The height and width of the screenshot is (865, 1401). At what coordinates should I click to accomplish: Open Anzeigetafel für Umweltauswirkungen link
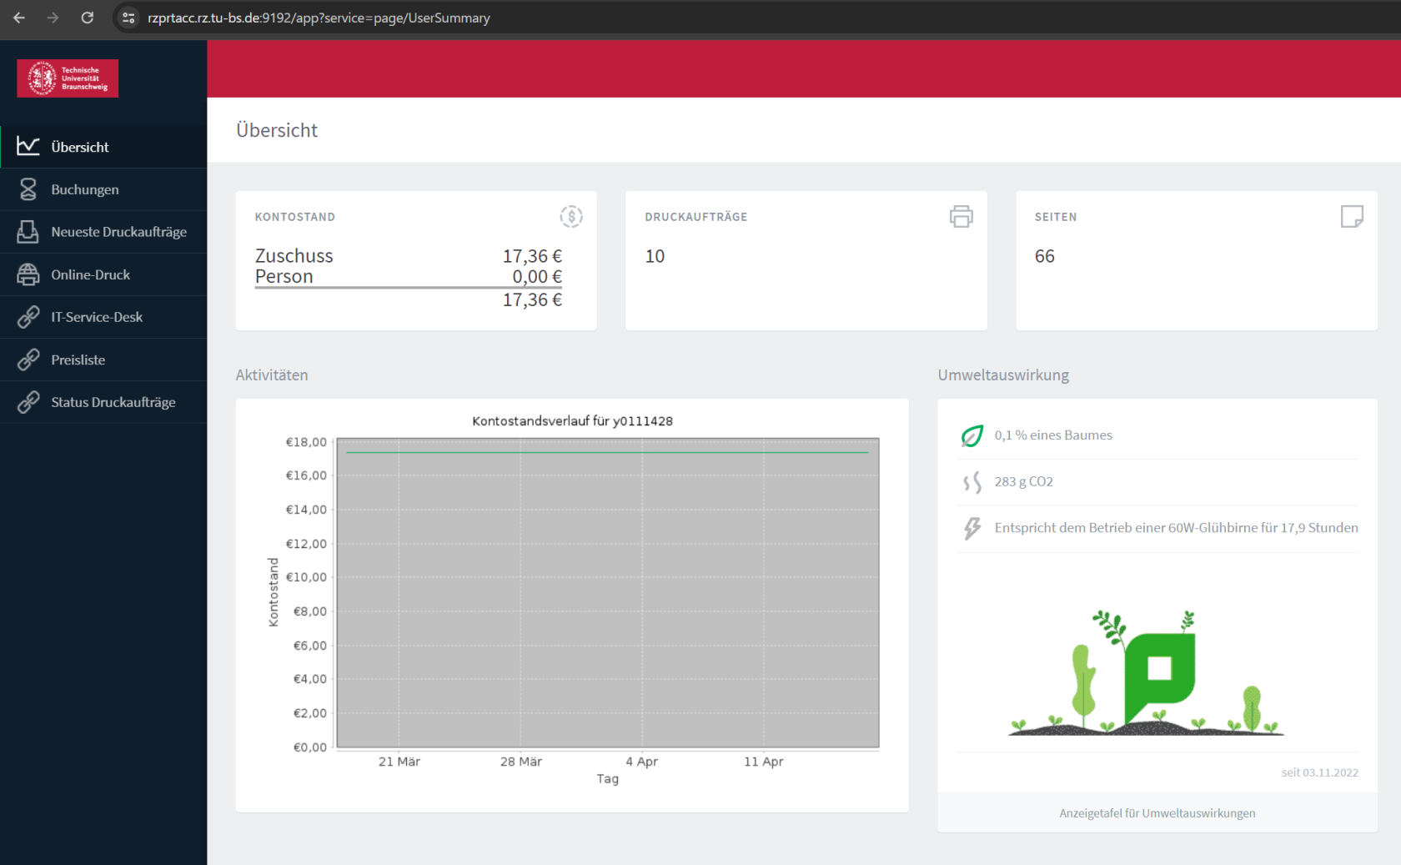tap(1157, 813)
